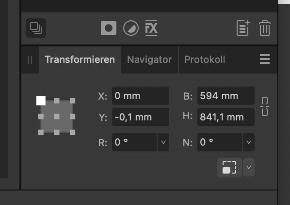Select the Transformieren tab
Screen dimensions: 290x205
[x=80, y=60]
